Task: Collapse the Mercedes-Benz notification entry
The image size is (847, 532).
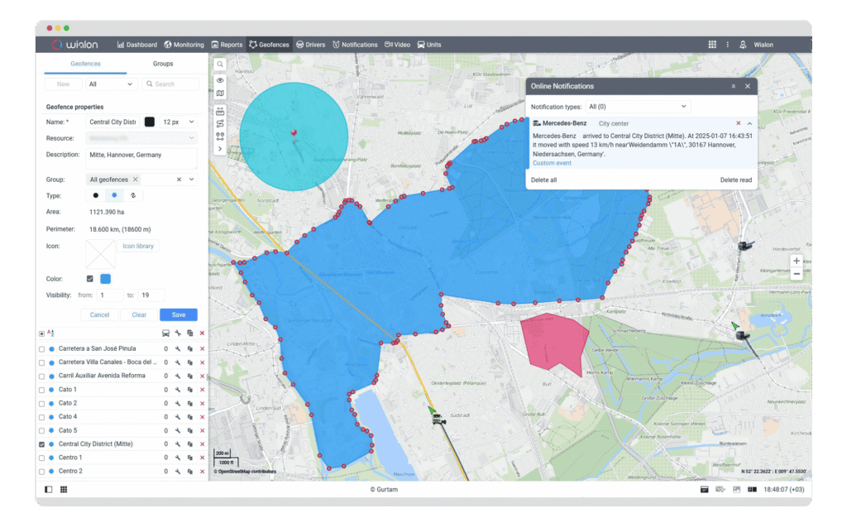Action: 749,123
